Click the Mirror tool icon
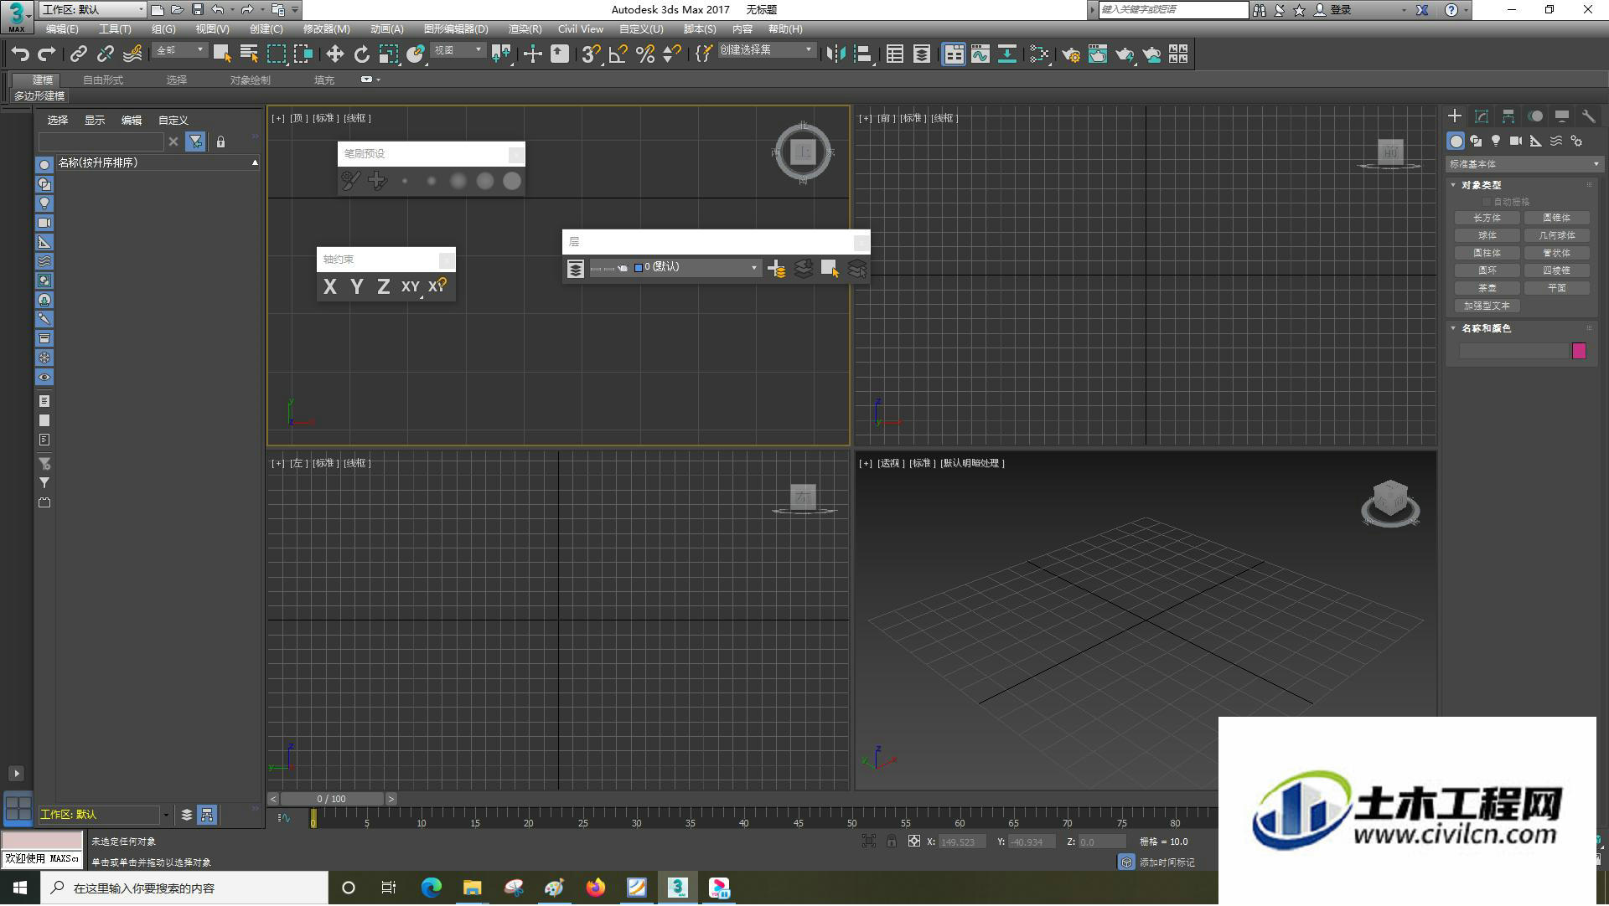The height and width of the screenshot is (906, 1609). 836,54
